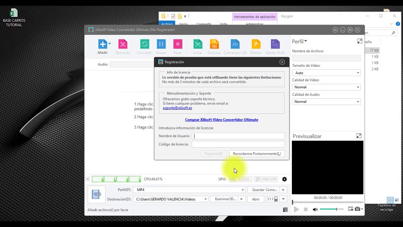Take a snapshot with camera icon
Screen dimensions: 403x227
coord(357,209)
